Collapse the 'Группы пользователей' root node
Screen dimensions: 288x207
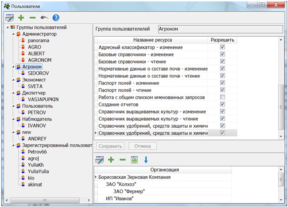coord(7,28)
